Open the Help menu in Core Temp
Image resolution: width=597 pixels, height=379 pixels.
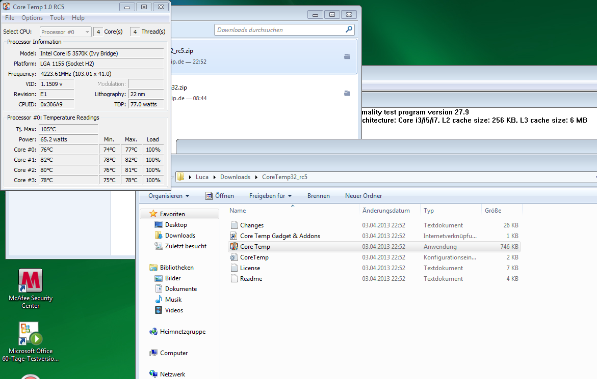click(78, 17)
